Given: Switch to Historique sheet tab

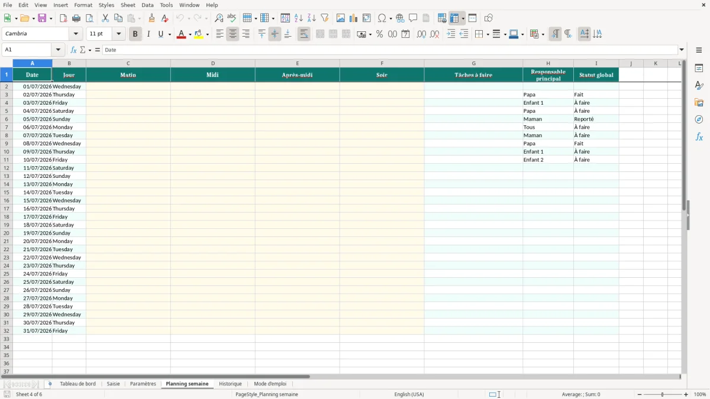Looking at the screenshot, I should coord(230,384).
